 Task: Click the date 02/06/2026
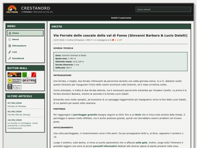click(15, 111)
